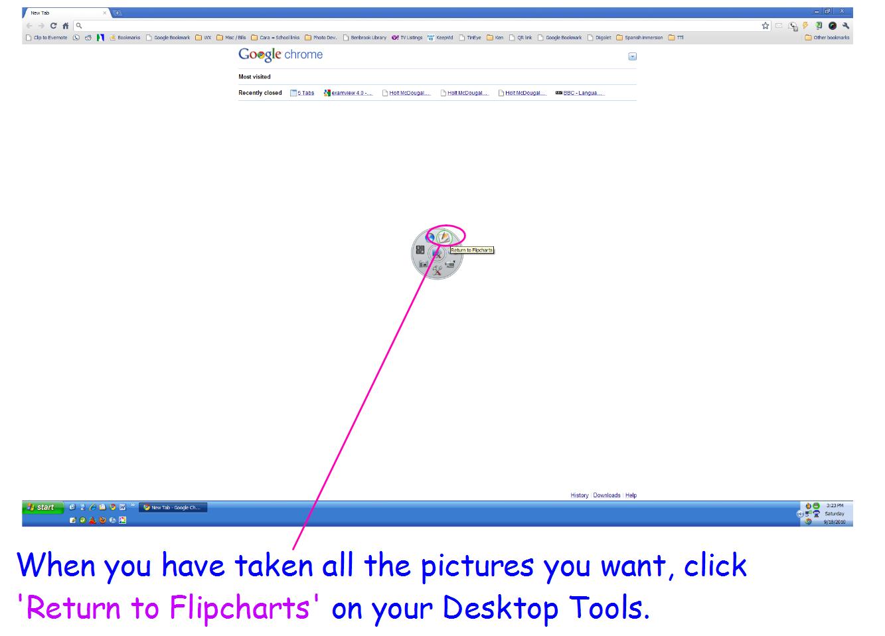Click the browser Home icon
This screenshot has height=636, width=885.
(64, 26)
